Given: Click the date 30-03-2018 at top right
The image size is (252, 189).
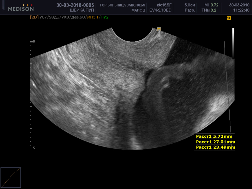Looking at the screenshot, I should pyautogui.click(x=239, y=5).
